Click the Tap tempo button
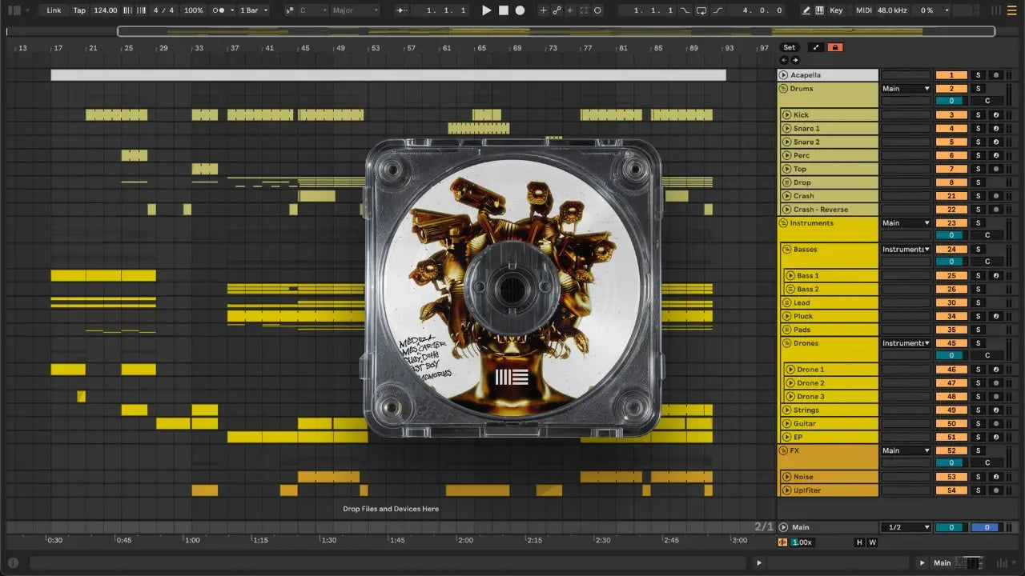This screenshot has height=576, width=1025. pyautogui.click(x=79, y=10)
